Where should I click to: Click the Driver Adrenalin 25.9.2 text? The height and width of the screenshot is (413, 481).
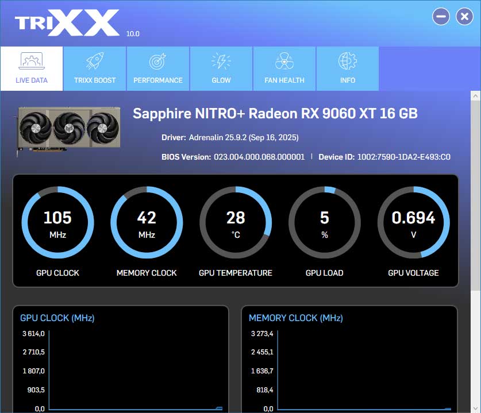click(x=230, y=138)
